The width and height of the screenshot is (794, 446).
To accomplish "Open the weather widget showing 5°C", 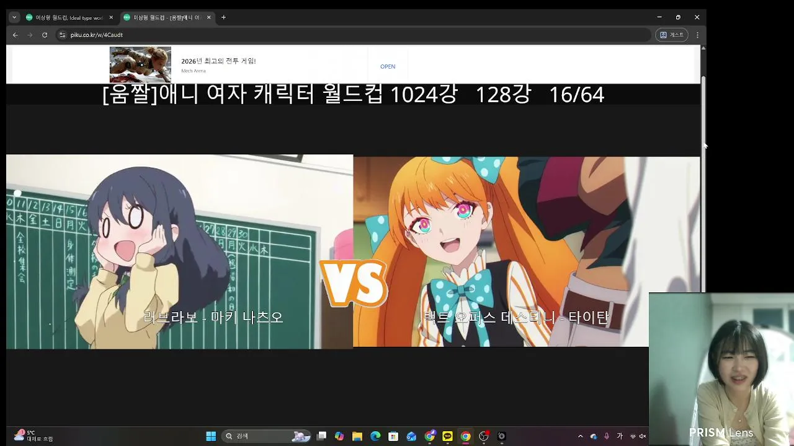I will [x=34, y=436].
